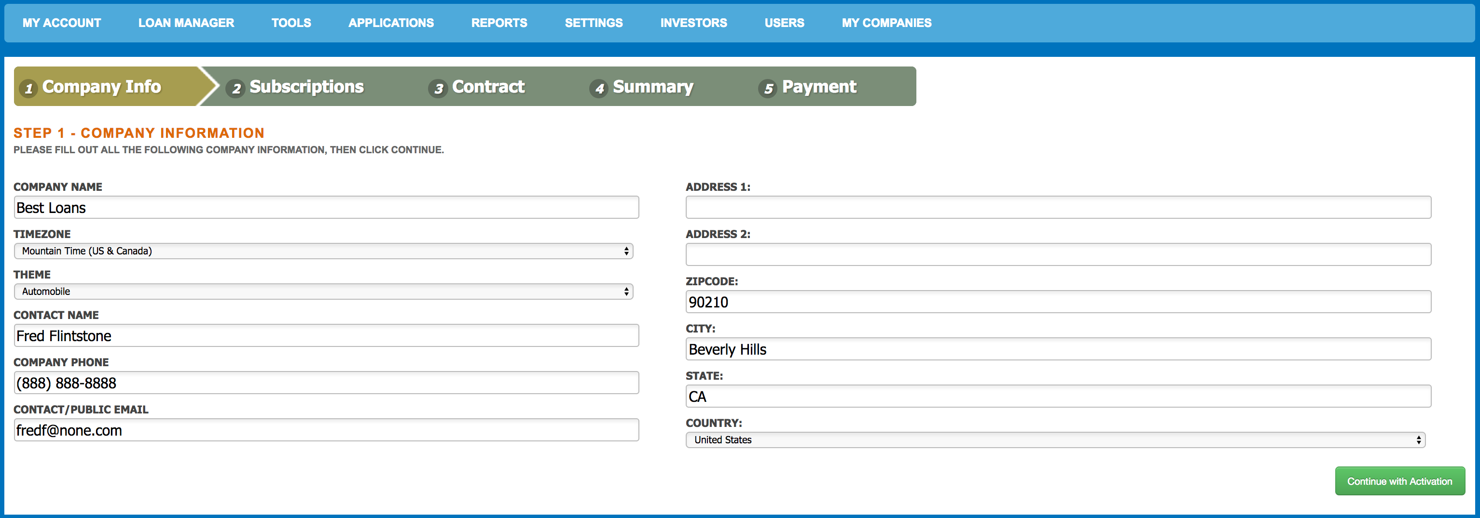1480x518 pixels.
Task: Click the Company Phone label
Action: (61, 362)
